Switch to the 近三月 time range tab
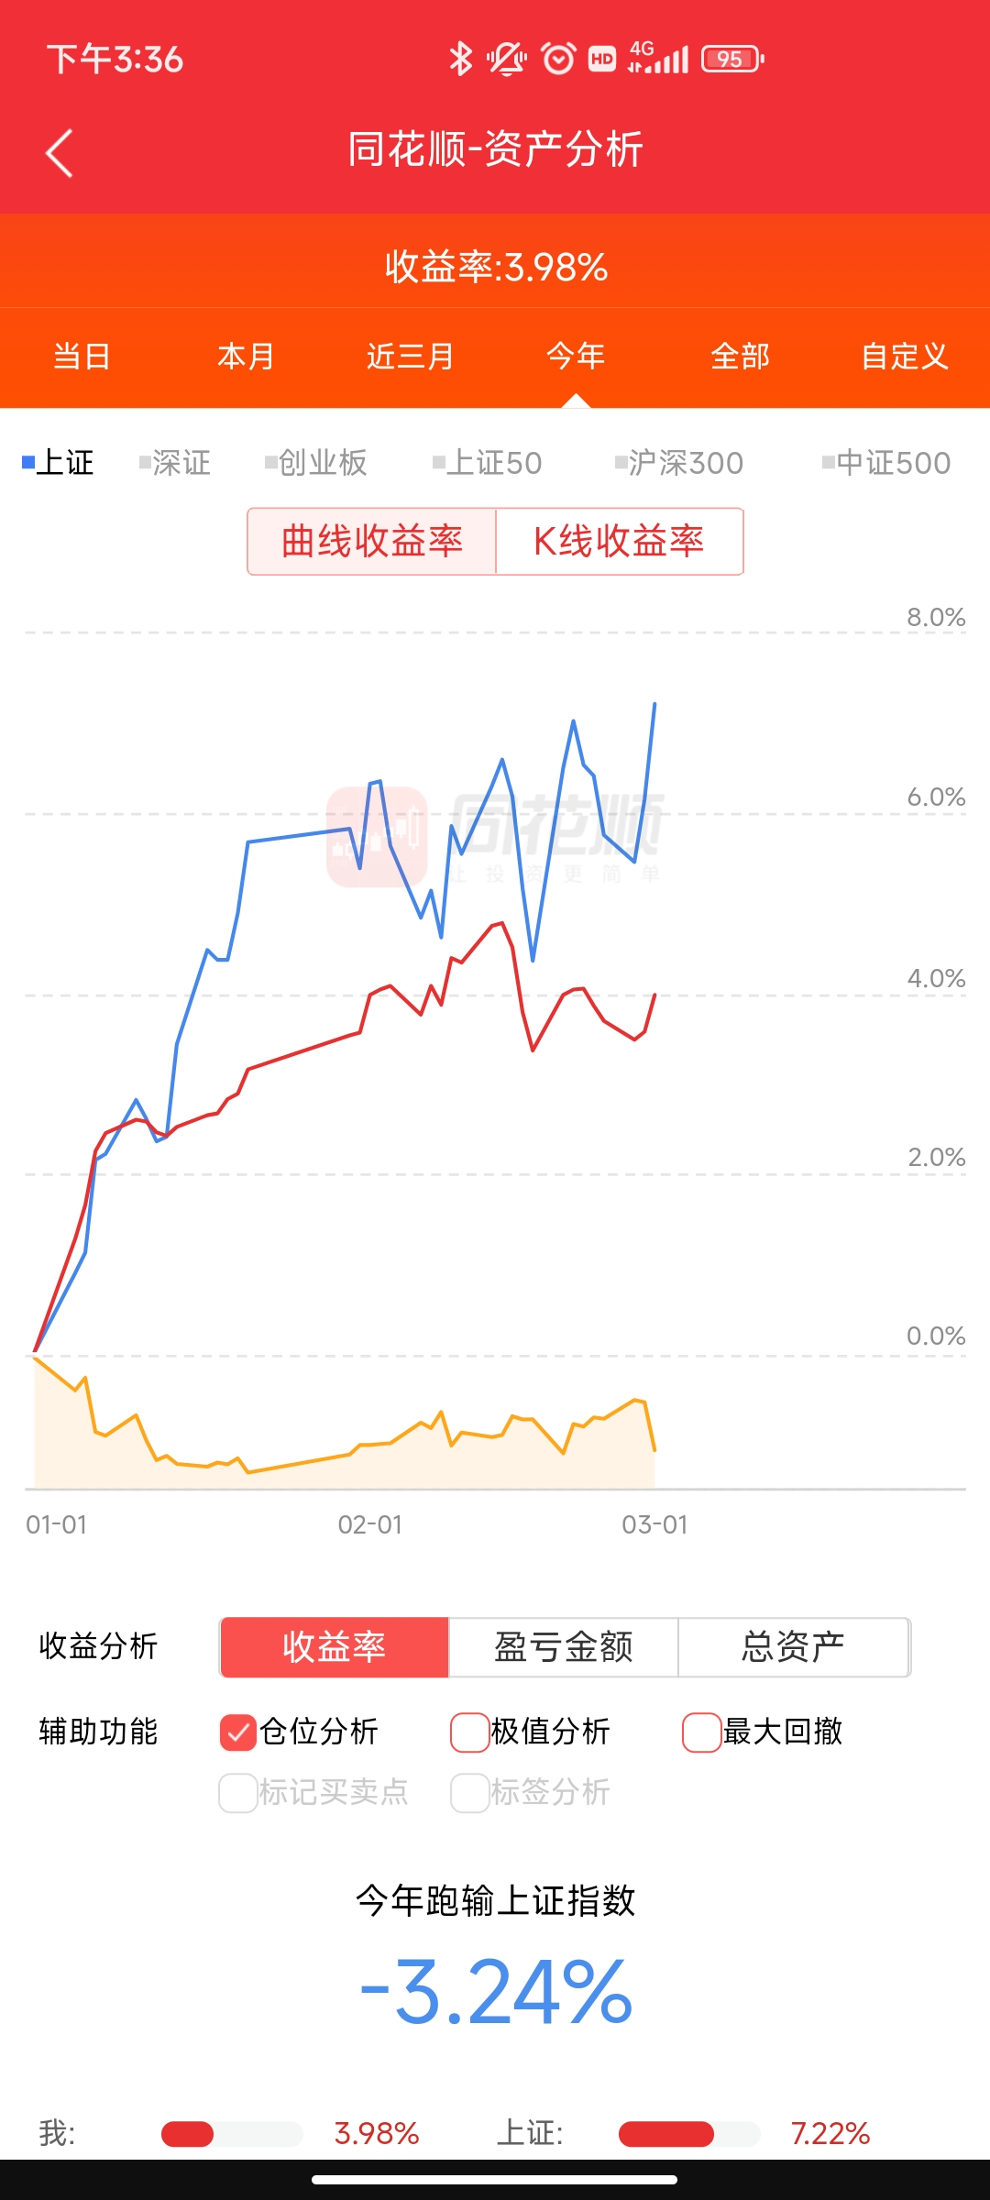Viewport: 990px width, 2200px height. point(411,357)
